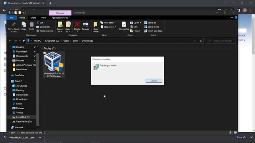
Task: Click the Search Downloads field
Action: pyautogui.click(x=221, y=41)
